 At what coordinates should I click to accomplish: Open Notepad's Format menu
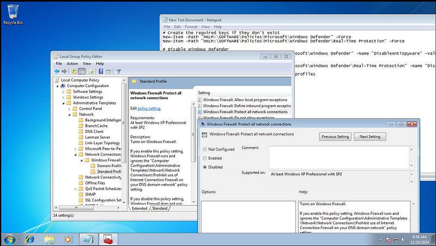click(x=191, y=27)
